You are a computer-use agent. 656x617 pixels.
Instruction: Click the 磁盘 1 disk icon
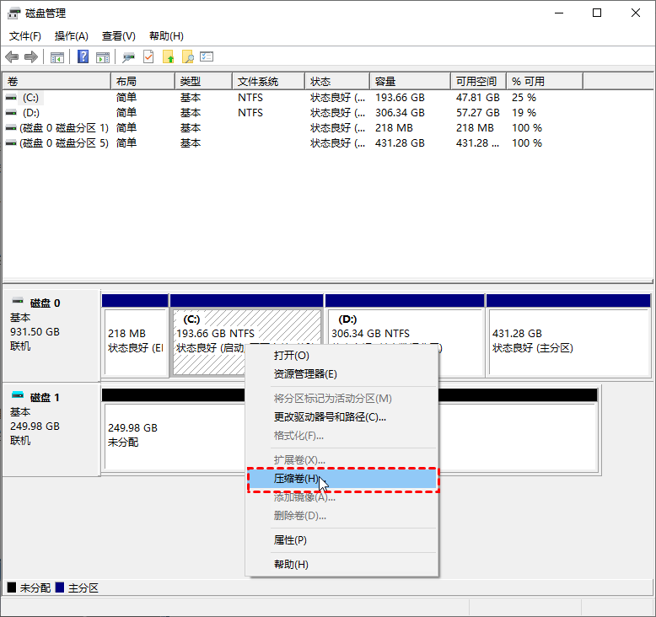pyautogui.click(x=18, y=394)
